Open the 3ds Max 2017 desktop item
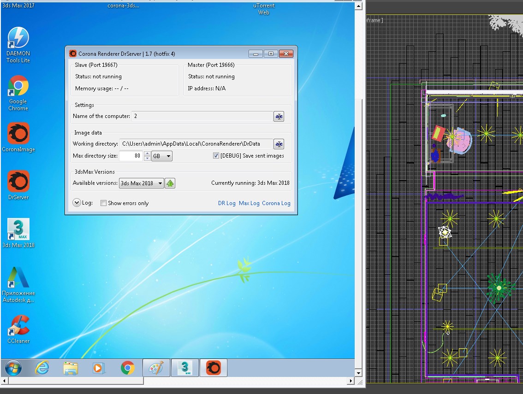The width and height of the screenshot is (523, 394). [x=18, y=6]
